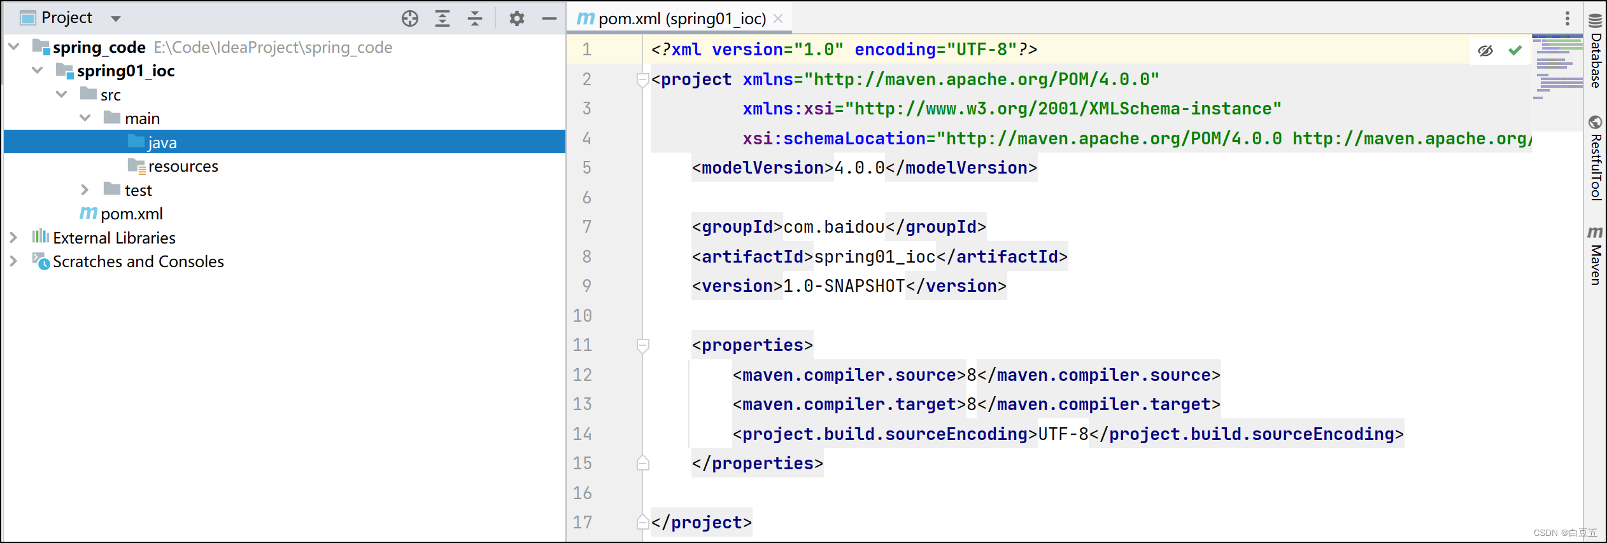Screen dimensions: 1607x543
Task: Click line number 10 in the gutter
Action: click(x=582, y=315)
